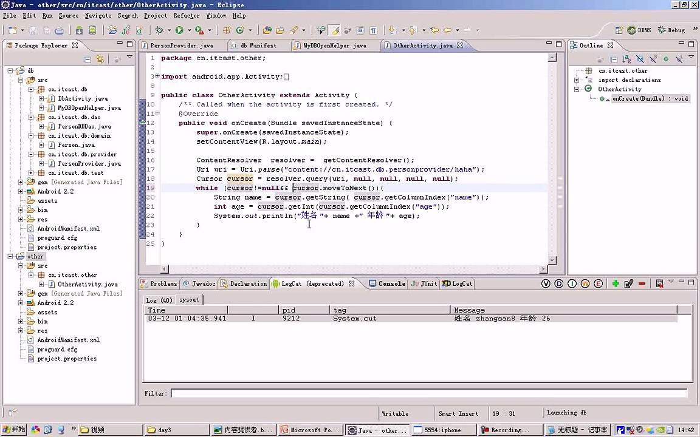
Task: Click the Open Perspective icon
Action: pos(619,30)
